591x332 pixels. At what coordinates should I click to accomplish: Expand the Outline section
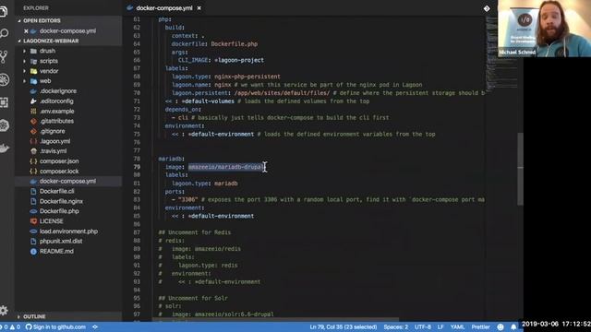coord(34,316)
